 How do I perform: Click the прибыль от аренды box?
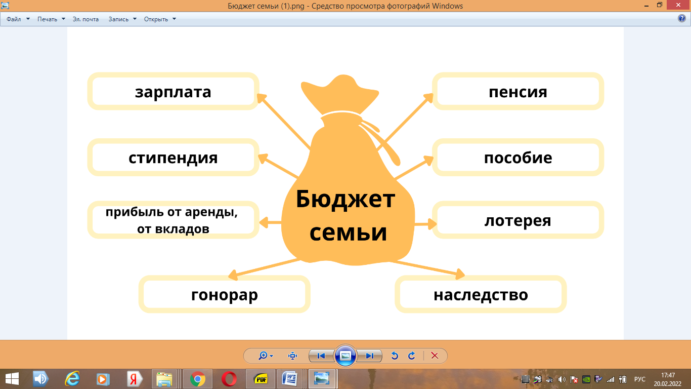click(x=173, y=220)
